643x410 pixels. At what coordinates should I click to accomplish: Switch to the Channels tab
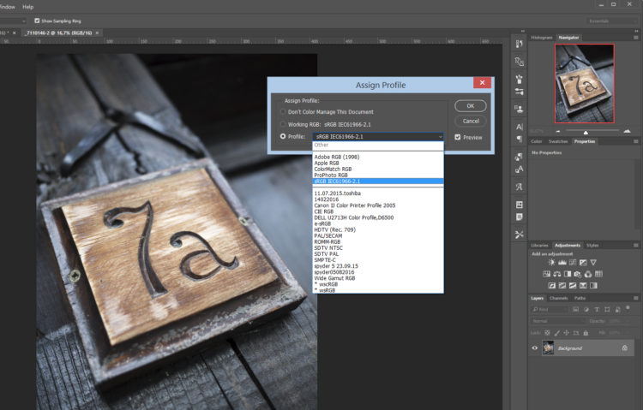[x=558, y=298]
